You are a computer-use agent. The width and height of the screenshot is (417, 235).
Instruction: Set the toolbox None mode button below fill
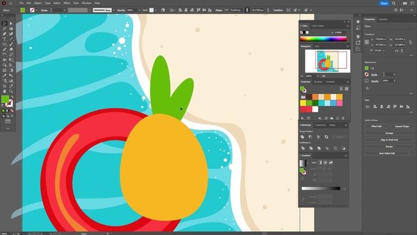click(x=12, y=111)
